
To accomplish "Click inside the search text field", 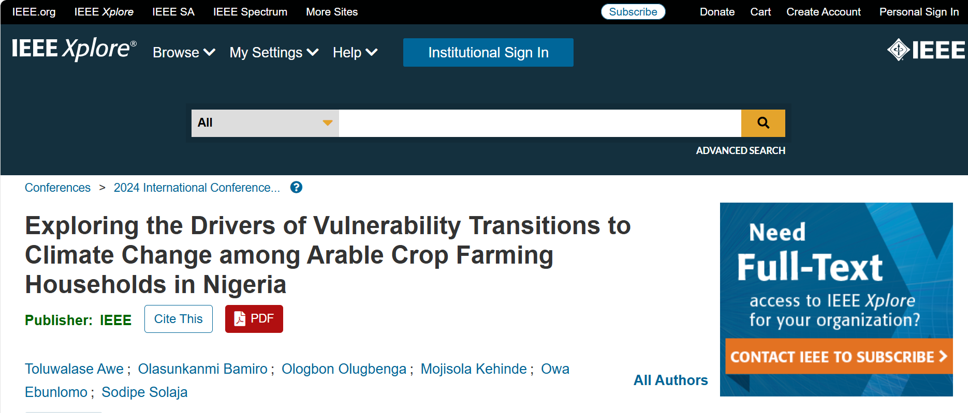I will [x=539, y=123].
